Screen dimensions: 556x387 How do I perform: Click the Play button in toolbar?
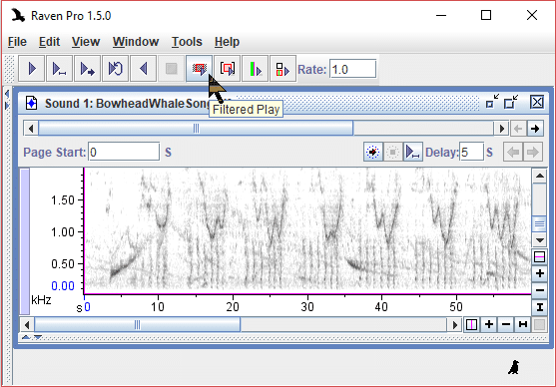tap(32, 69)
